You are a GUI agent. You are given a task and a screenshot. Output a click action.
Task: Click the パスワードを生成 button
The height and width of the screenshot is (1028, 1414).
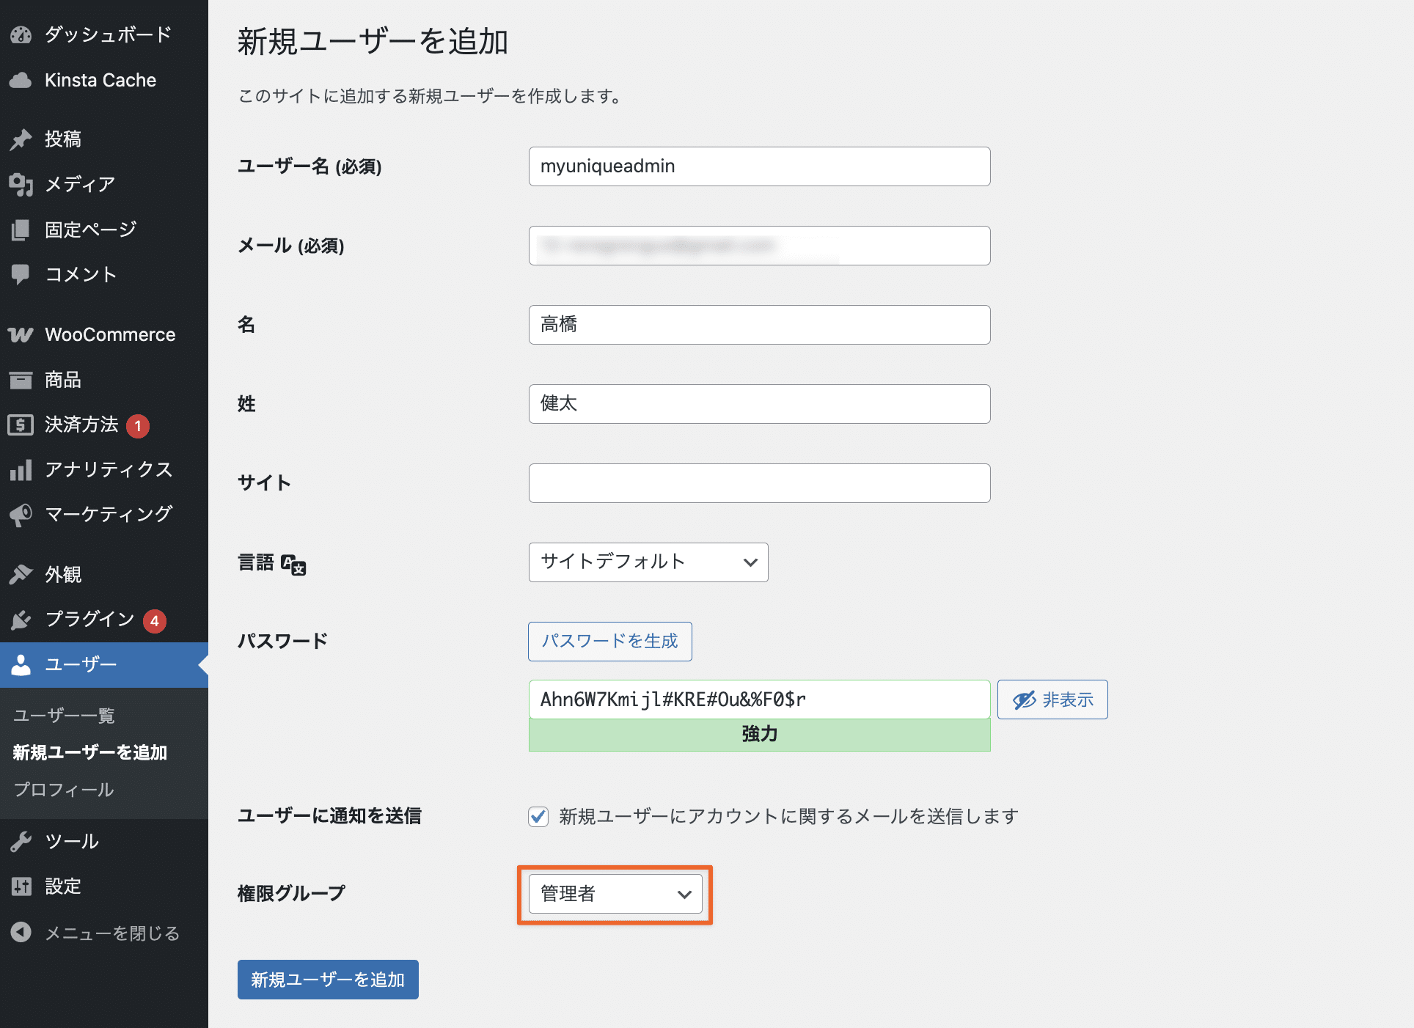pos(610,642)
